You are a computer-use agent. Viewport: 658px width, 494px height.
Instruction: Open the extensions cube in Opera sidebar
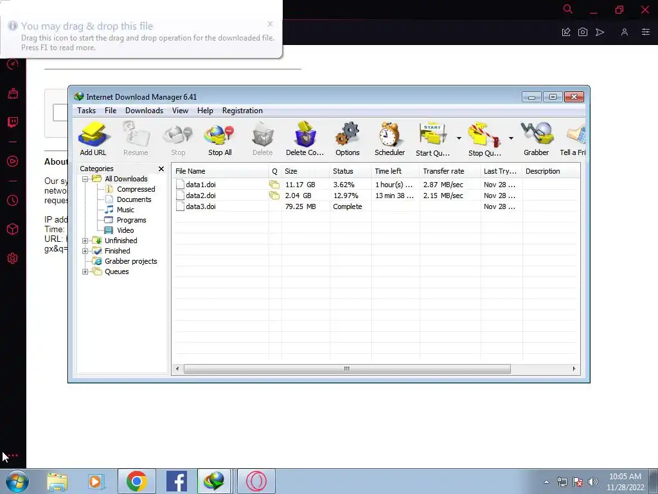pos(13,229)
